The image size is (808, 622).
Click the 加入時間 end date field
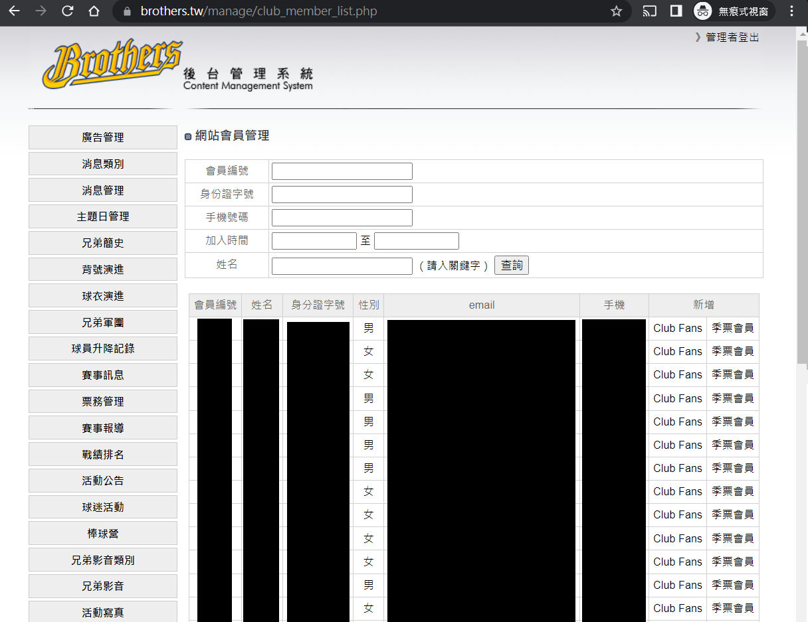(x=417, y=241)
